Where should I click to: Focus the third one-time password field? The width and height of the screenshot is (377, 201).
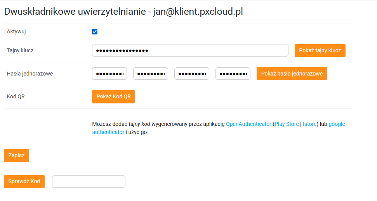coord(192,74)
